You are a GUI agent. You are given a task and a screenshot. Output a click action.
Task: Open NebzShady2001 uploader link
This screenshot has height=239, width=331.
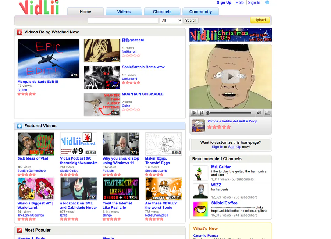click(156, 215)
